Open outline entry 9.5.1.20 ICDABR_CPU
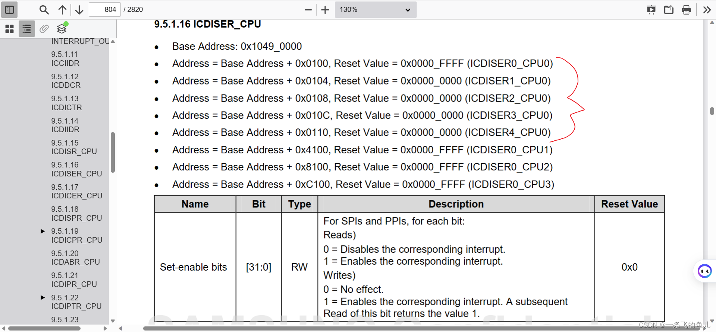 pos(76,258)
